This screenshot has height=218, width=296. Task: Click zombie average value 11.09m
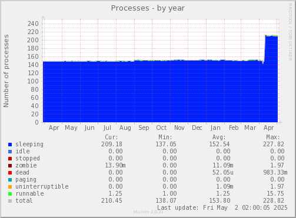[x=223, y=165]
